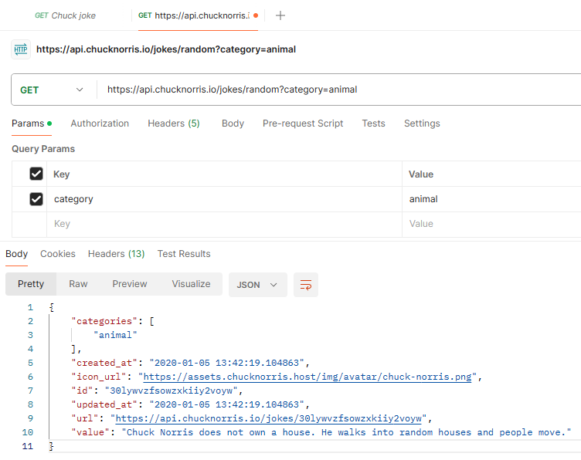Click the HTTP request type icon
The height and width of the screenshot is (460, 581).
pyautogui.click(x=21, y=49)
